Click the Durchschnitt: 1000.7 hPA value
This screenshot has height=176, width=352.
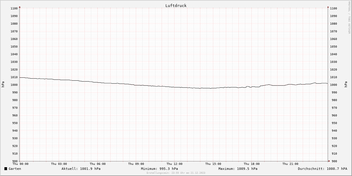click(322, 169)
